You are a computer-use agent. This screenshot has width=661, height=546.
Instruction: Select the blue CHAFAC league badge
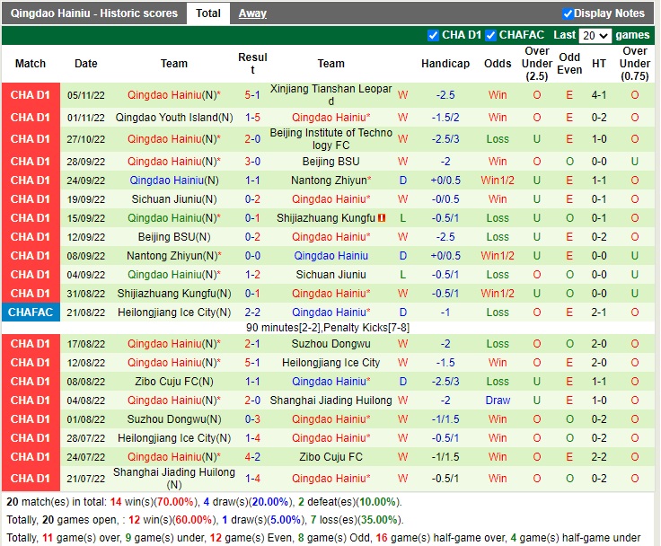30,313
